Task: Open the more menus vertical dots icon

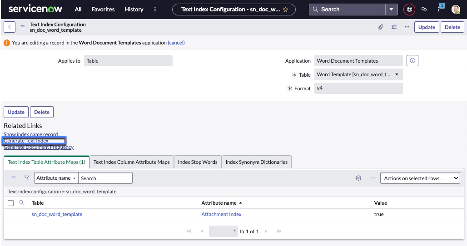Action: 155,9
